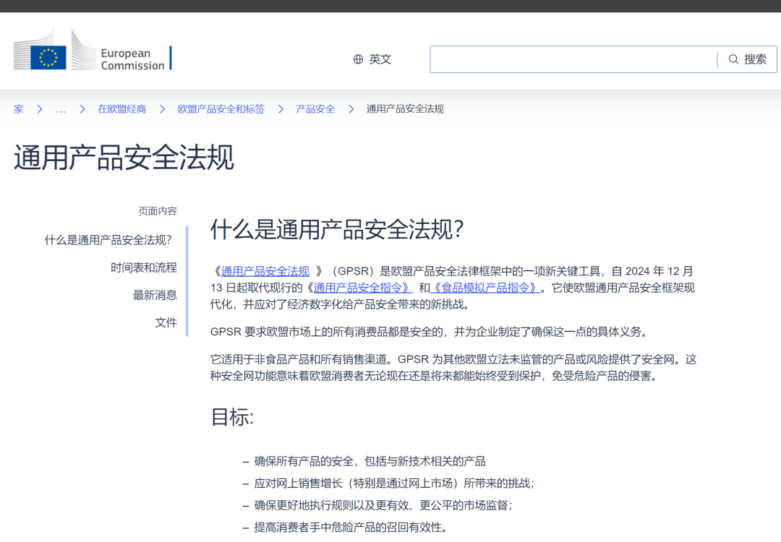Open the 通用产品安全法规 GPSR link
Viewport: 781px width, 542px height.
[x=264, y=270]
